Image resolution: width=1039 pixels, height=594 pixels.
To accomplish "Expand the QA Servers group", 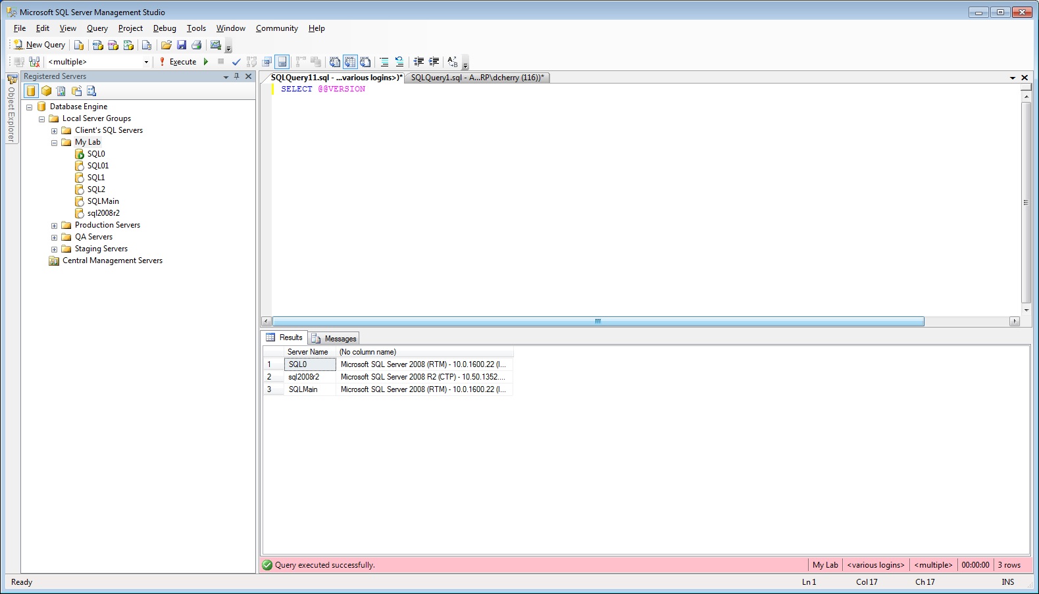I will [54, 237].
